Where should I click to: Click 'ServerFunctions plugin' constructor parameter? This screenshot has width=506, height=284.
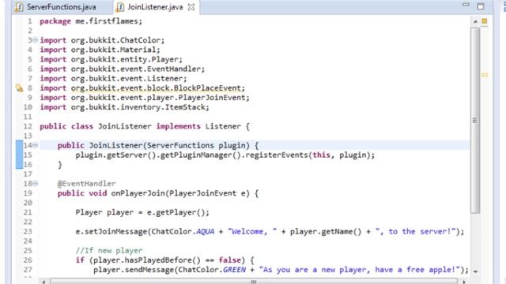pyautogui.click(x=196, y=145)
